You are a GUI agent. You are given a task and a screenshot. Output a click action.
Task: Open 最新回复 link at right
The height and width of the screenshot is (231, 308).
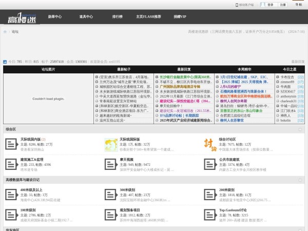tap(298, 62)
